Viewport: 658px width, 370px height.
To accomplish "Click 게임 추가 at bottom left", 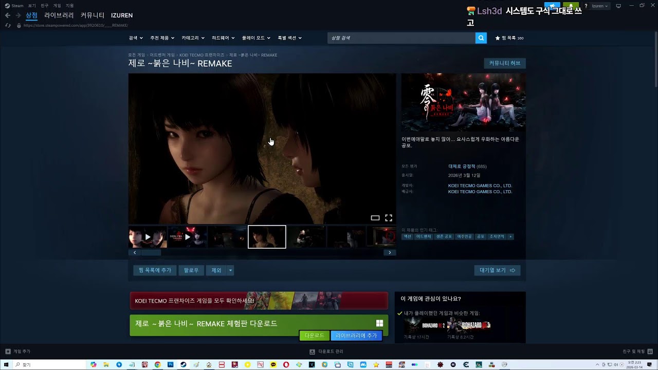I will [17, 351].
